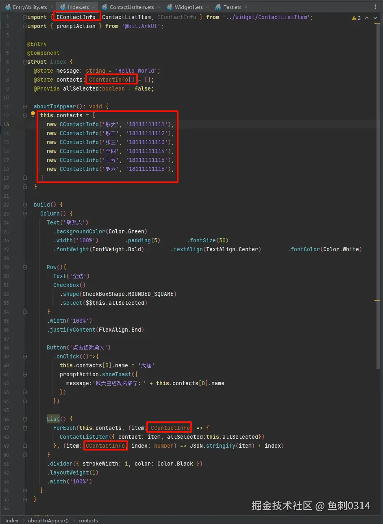Click Color.Green in backgroundColor call
383x524 pixels.
(x=126, y=231)
